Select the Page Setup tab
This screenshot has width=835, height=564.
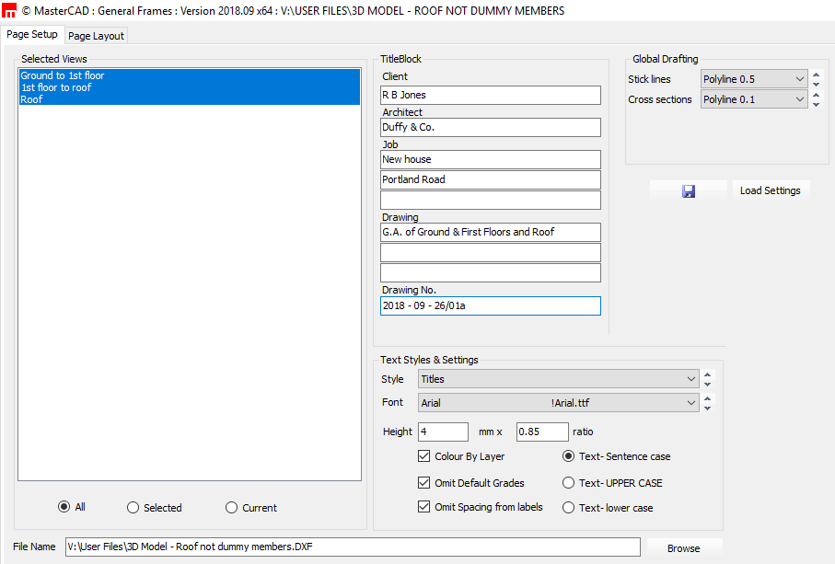point(32,35)
